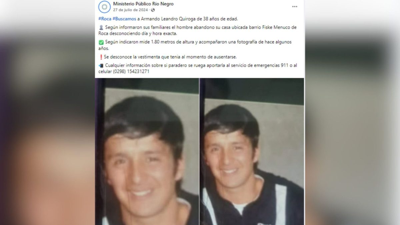400x225 pixels.
Task: Click the public globe privacy icon
Action: click(153, 10)
